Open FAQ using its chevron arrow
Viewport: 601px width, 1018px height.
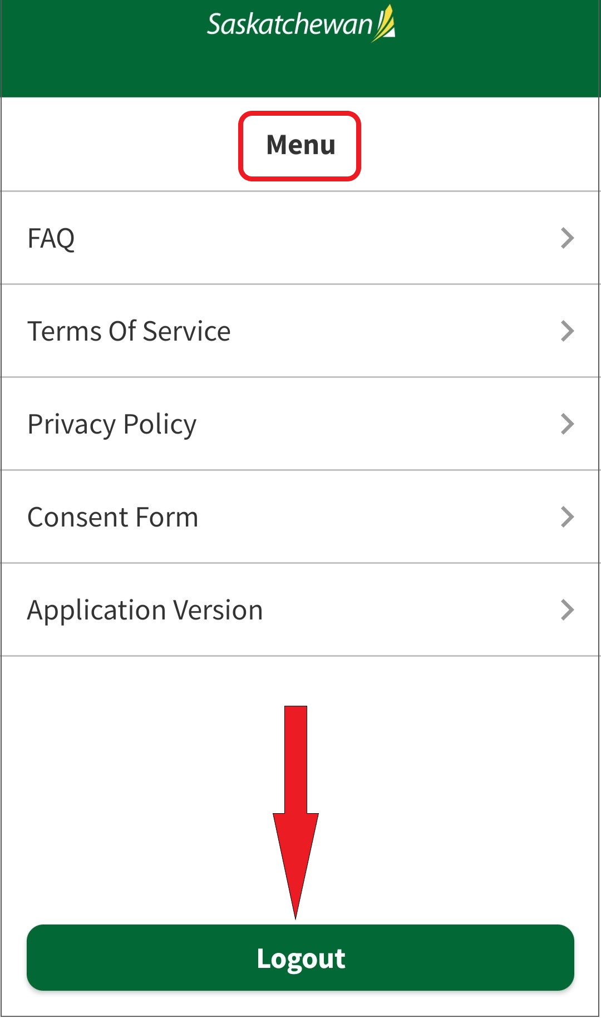click(x=567, y=238)
